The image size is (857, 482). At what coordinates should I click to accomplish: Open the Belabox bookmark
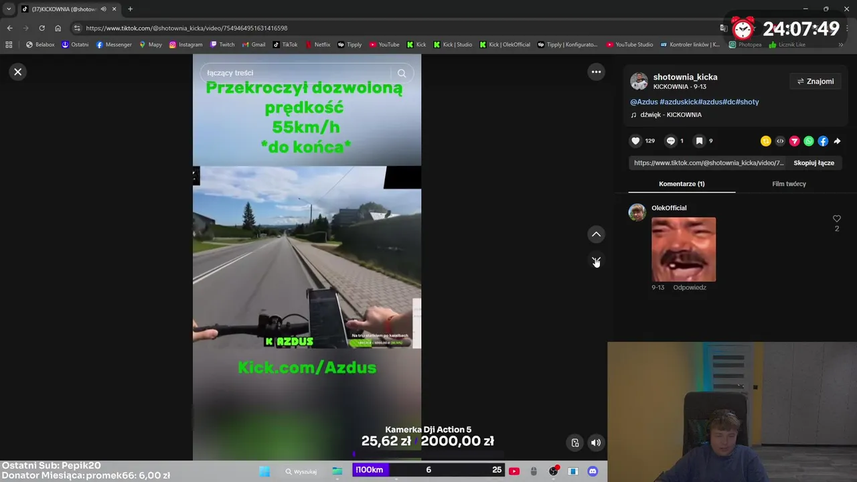click(40, 45)
